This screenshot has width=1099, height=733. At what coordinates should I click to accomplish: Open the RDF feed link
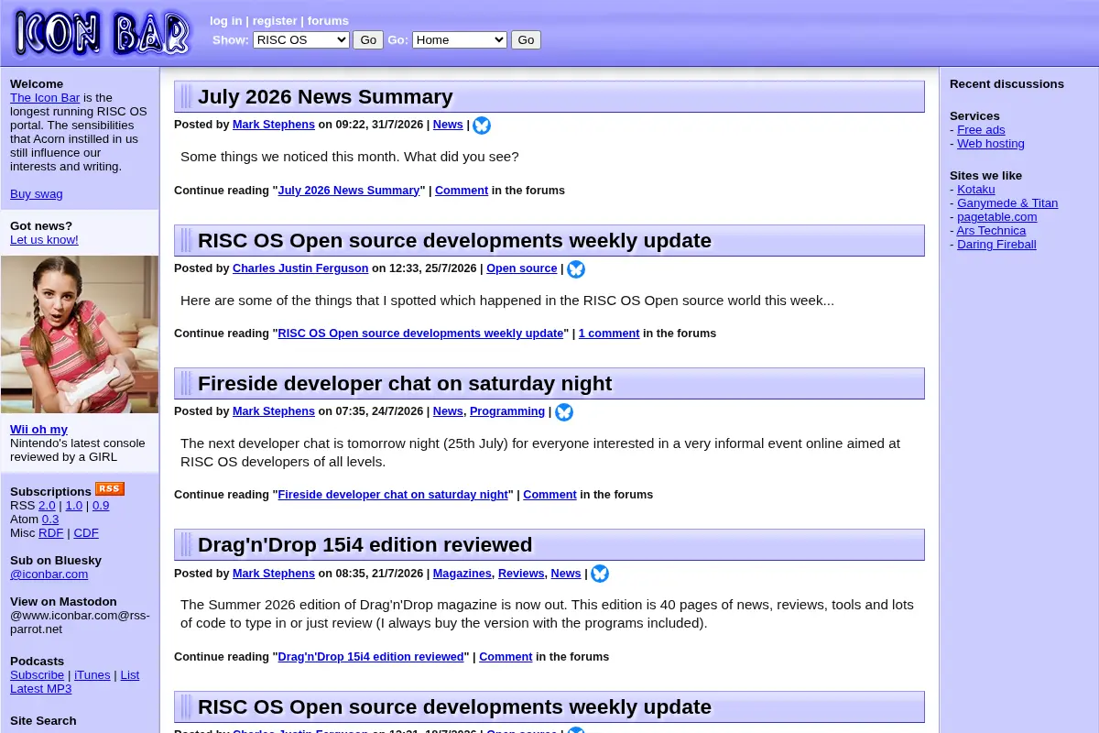click(x=51, y=532)
